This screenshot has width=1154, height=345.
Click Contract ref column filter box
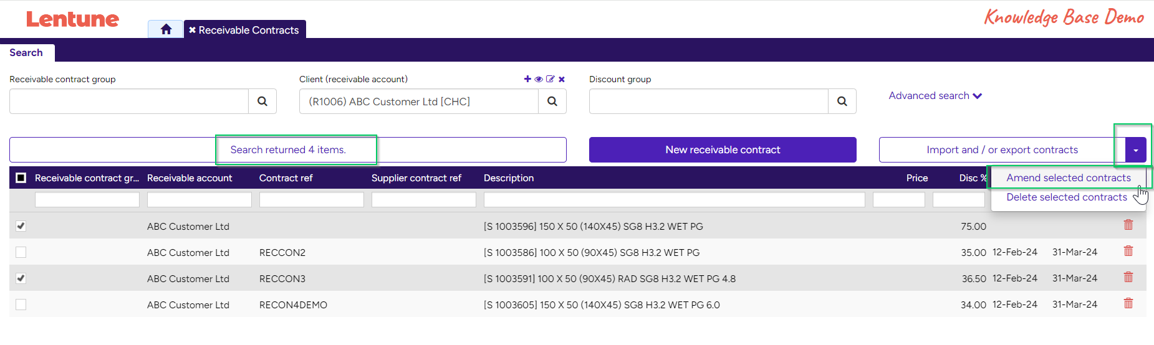click(x=312, y=199)
